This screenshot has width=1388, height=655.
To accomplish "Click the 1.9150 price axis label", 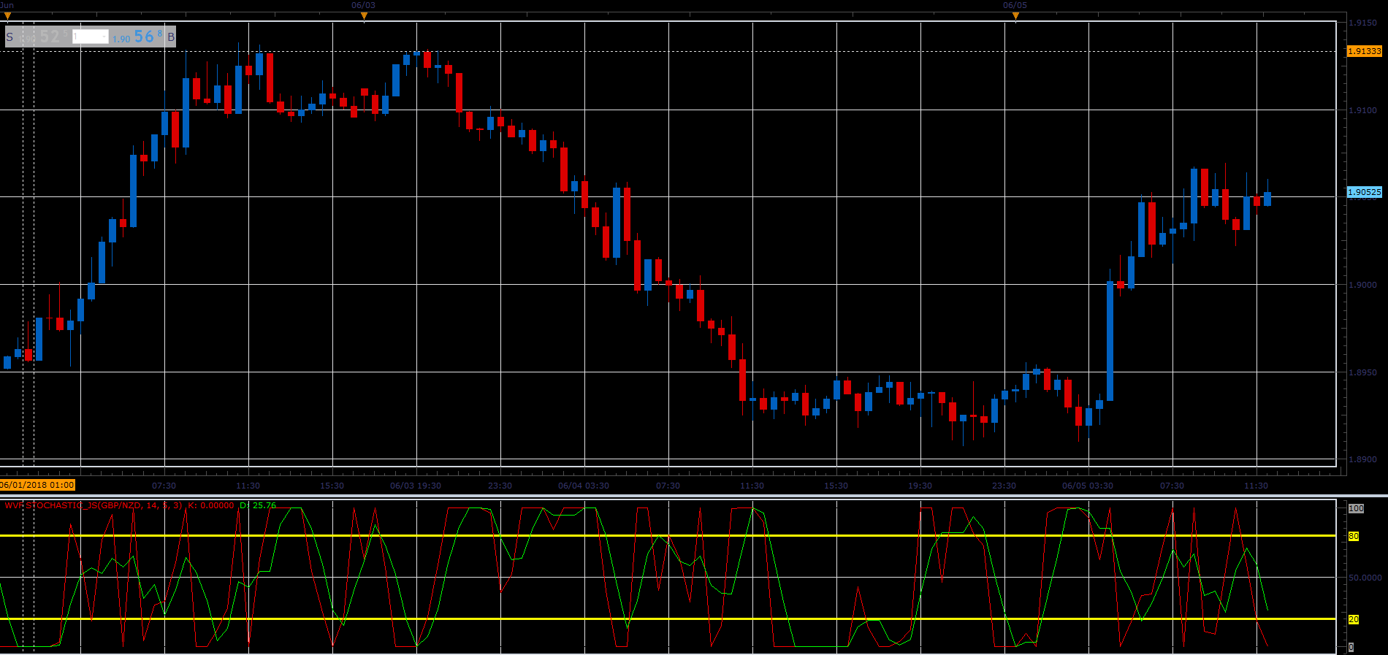I will [x=1362, y=23].
